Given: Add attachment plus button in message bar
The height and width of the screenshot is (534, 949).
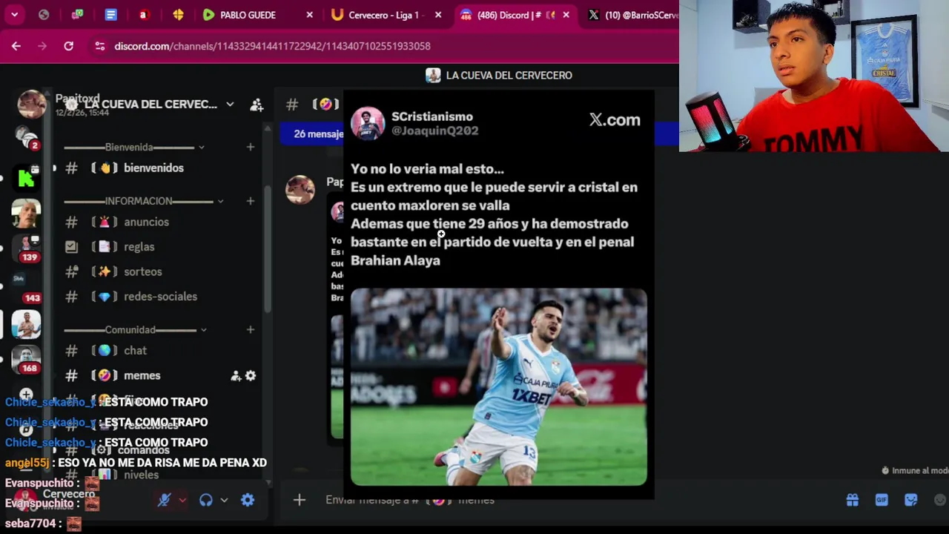Looking at the screenshot, I should tap(300, 500).
